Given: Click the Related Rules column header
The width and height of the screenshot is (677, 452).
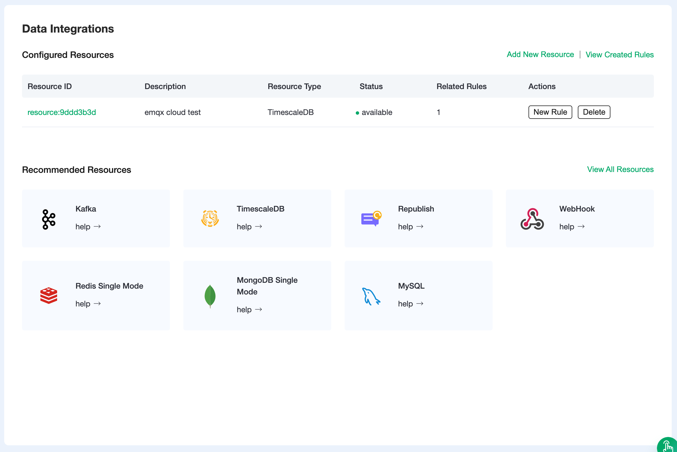Looking at the screenshot, I should [x=461, y=86].
